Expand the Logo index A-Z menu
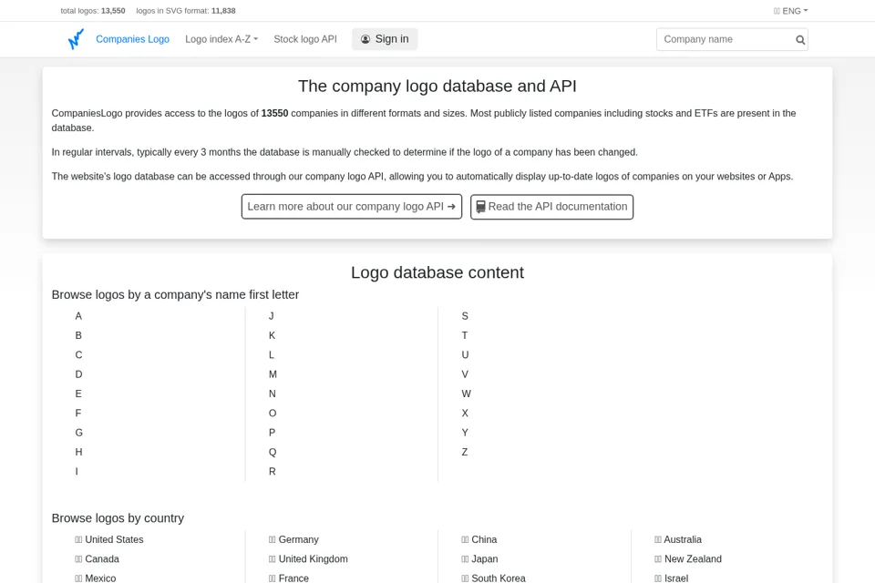The width and height of the screenshot is (875, 583). (x=221, y=39)
